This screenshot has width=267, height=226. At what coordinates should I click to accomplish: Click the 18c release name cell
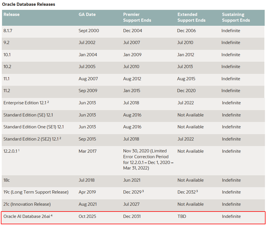[x=7, y=180]
